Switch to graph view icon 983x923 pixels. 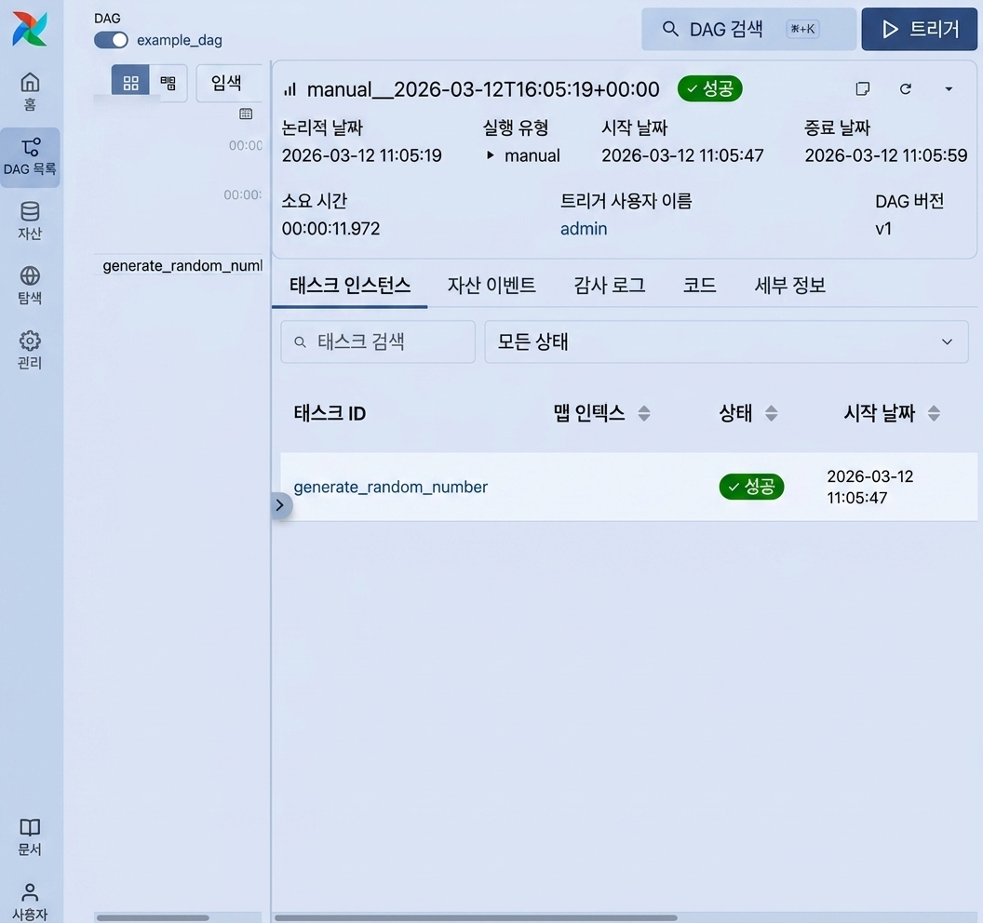click(168, 83)
